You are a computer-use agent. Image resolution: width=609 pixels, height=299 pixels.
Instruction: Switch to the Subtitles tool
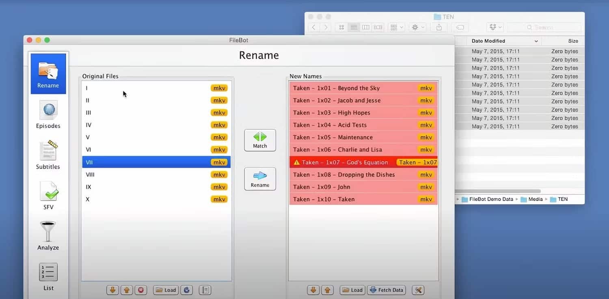point(48,155)
